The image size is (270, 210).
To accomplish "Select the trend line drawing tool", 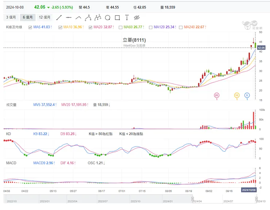I will (59, 17).
